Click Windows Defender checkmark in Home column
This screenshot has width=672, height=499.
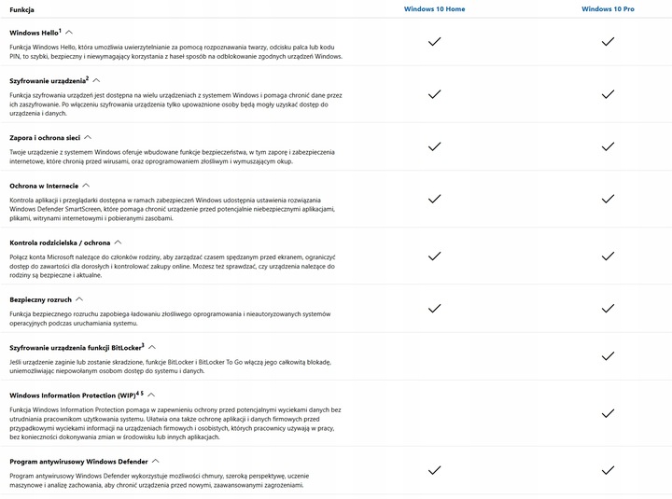(x=434, y=469)
